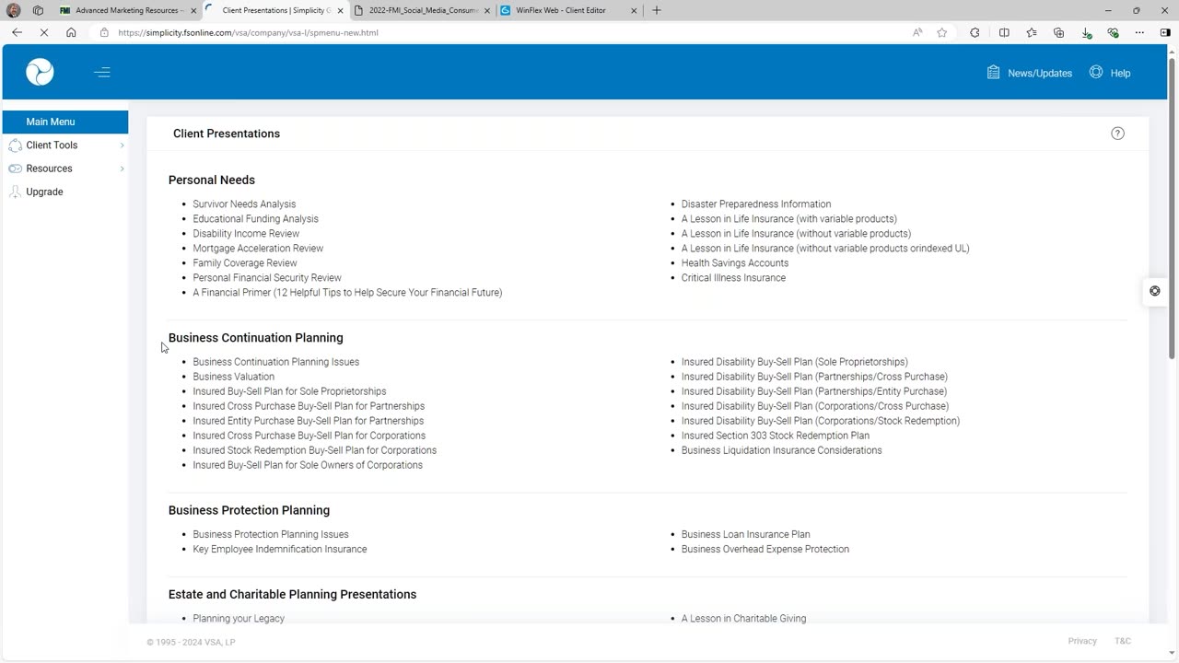Open Survivor Needs Analysis presentation
The image size is (1179, 663).
coord(244,204)
